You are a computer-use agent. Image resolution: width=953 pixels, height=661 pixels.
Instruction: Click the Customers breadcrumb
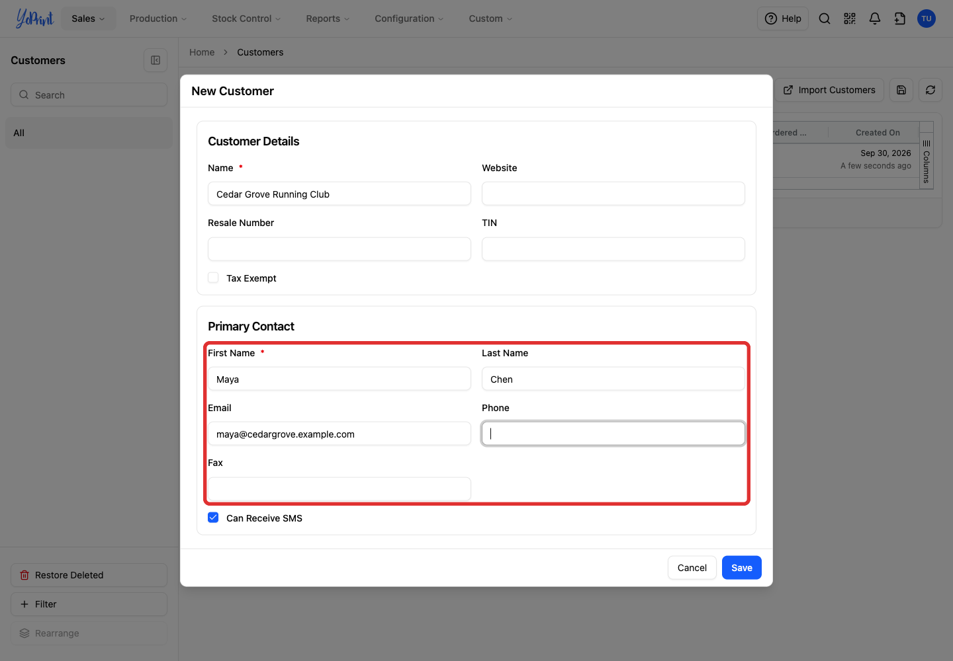(x=260, y=52)
